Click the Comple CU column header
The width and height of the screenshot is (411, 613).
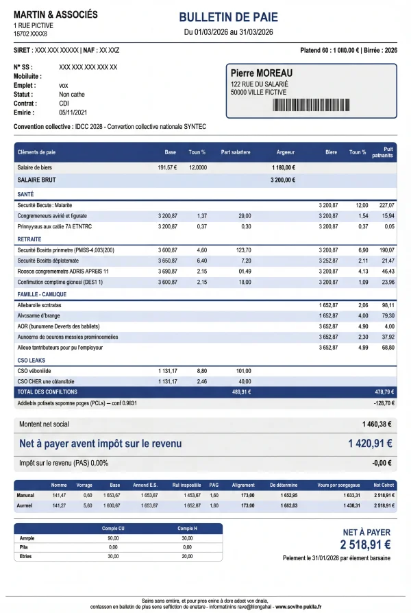tap(113, 529)
